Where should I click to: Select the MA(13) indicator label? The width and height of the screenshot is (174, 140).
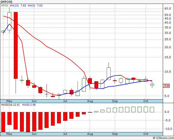coord(14,6)
